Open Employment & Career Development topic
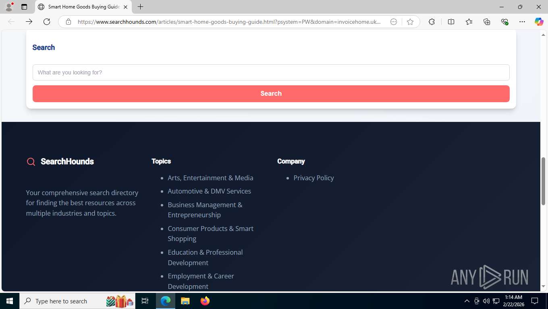The width and height of the screenshot is (548, 309). pos(201,281)
